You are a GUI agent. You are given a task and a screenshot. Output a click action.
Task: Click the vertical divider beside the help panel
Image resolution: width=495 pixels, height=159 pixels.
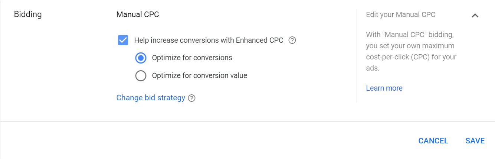click(x=357, y=56)
